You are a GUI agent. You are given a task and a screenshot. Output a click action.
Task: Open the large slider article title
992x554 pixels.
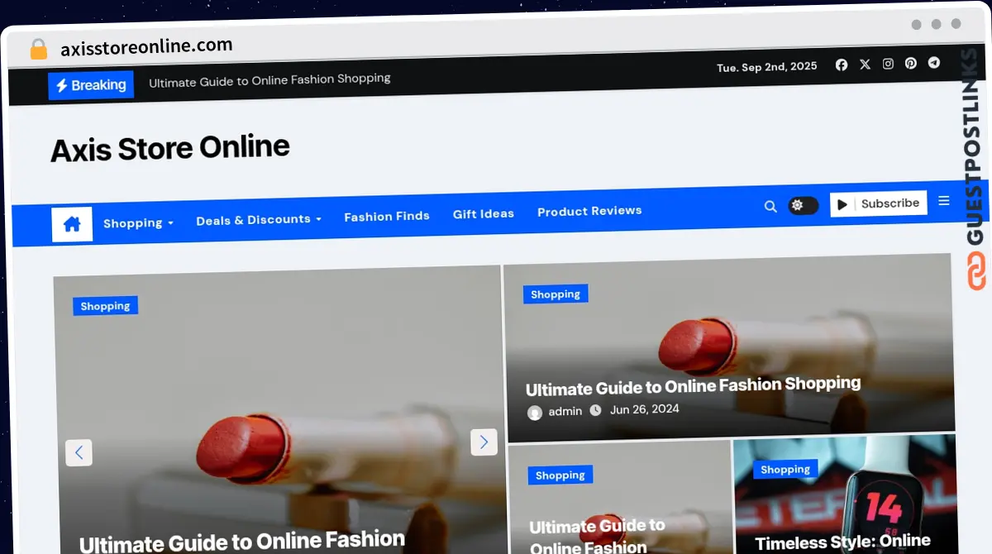[x=242, y=542]
